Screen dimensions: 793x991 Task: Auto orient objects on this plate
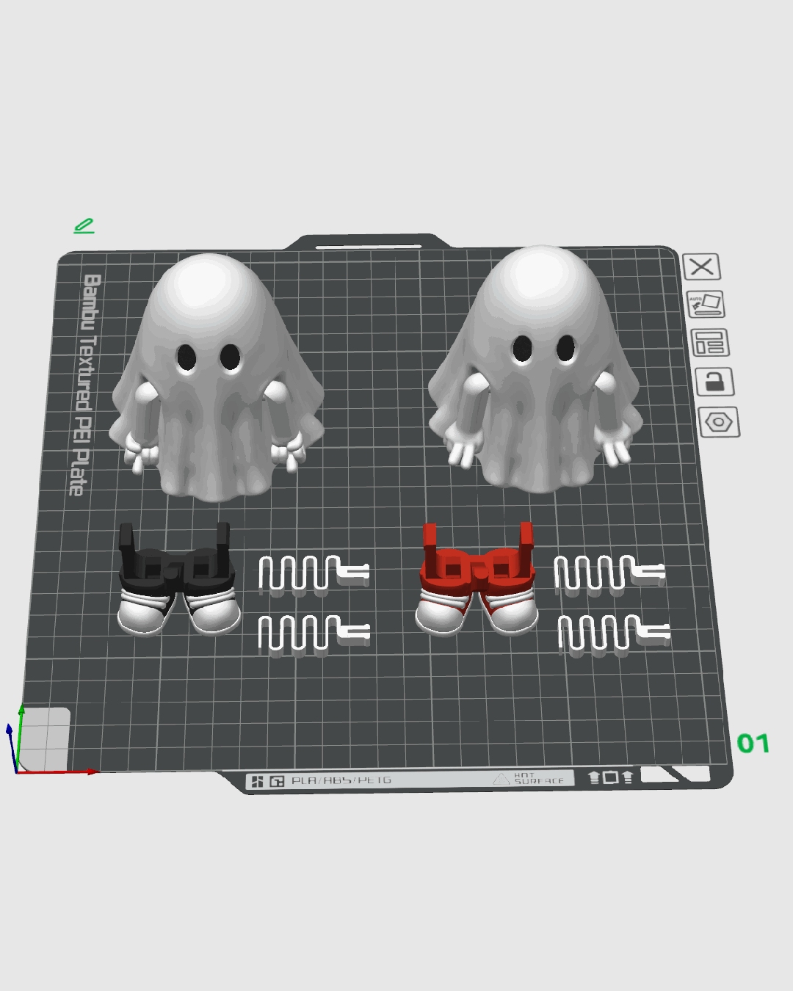point(706,304)
